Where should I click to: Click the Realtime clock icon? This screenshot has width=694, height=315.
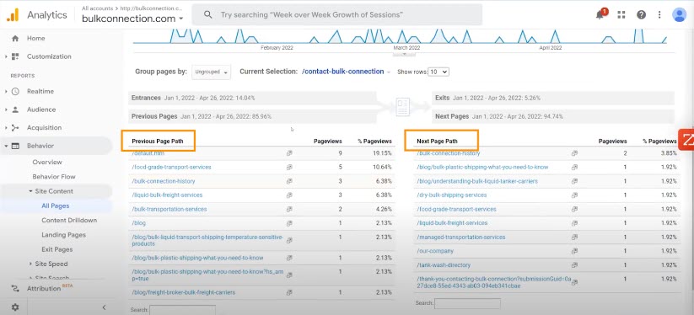(15, 92)
